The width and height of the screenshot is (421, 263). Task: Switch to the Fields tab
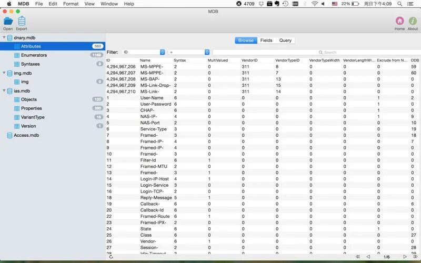tap(266, 41)
